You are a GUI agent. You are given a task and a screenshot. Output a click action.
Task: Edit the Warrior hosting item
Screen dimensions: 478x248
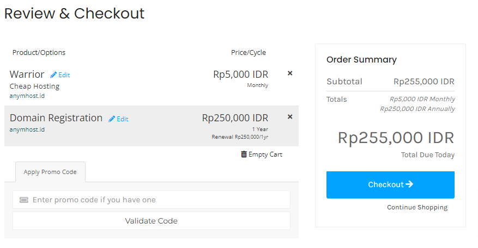pos(60,75)
